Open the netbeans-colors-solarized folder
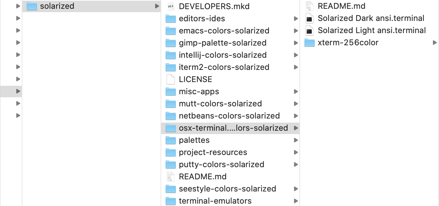Screen dimensions: 439x206 tap(229, 116)
